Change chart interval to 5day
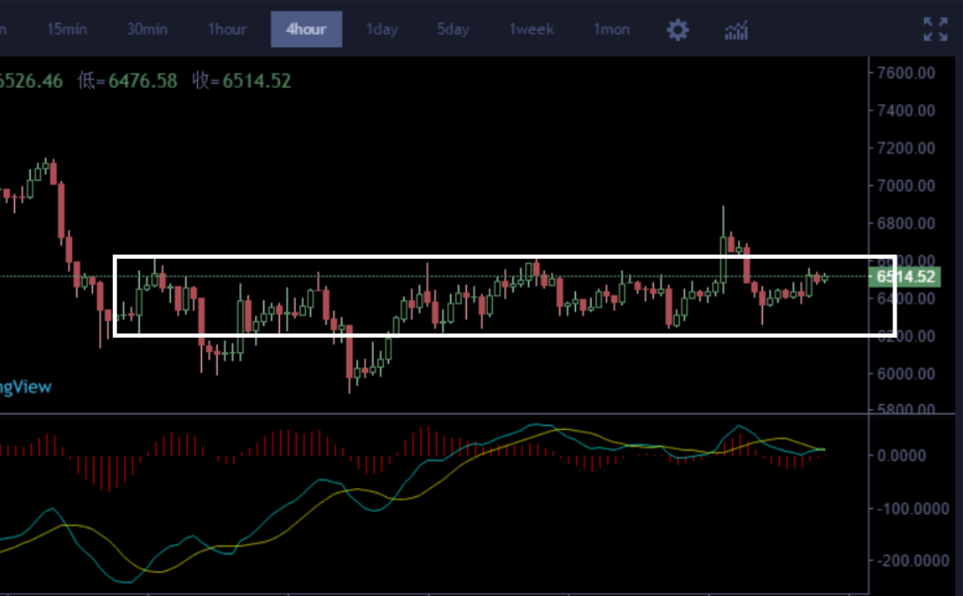The height and width of the screenshot is (596, 963). [x=453, y=29]
